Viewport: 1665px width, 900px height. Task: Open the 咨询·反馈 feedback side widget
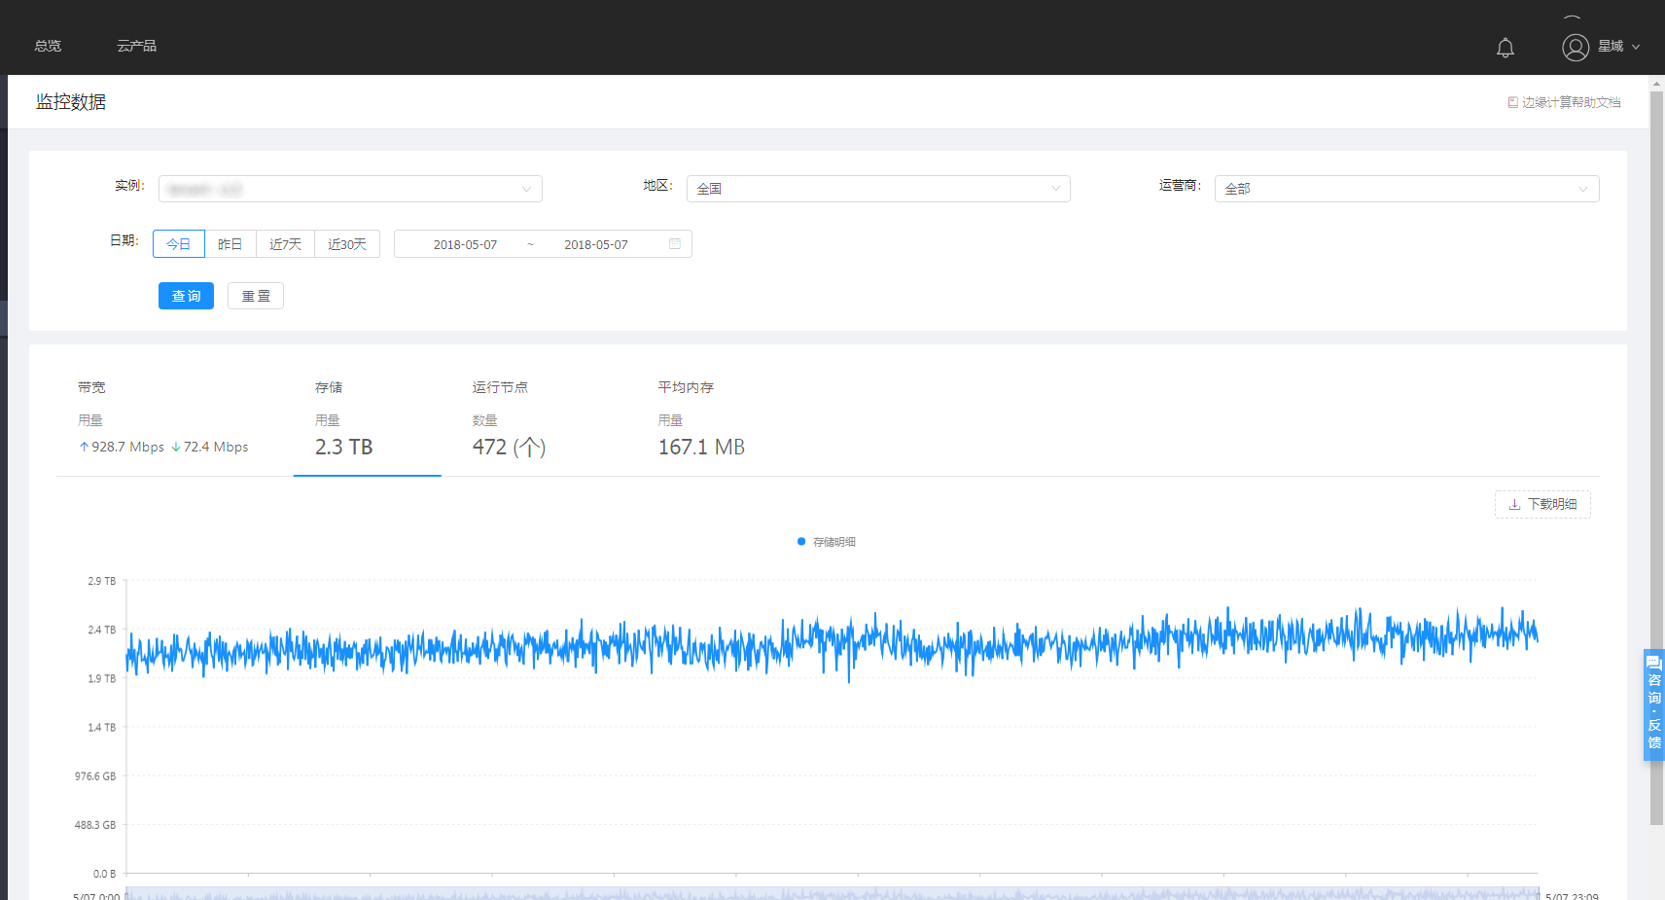(x=1653, y=704)
